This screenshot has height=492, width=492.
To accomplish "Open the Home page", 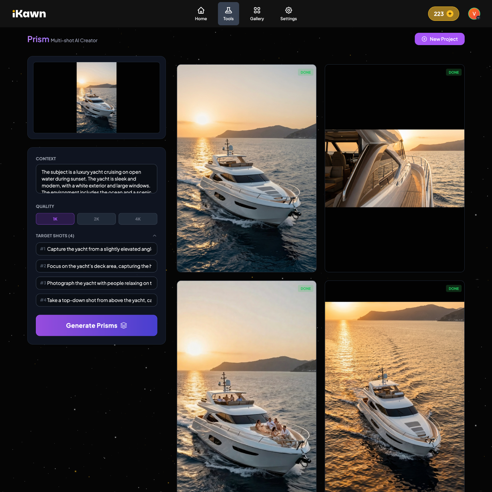I will (x=201, y=14).
